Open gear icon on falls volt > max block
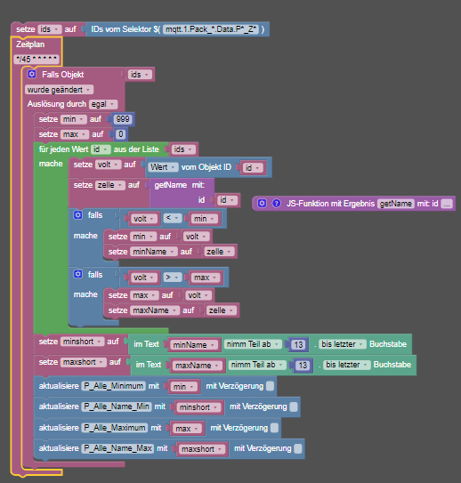 [78, 274]
